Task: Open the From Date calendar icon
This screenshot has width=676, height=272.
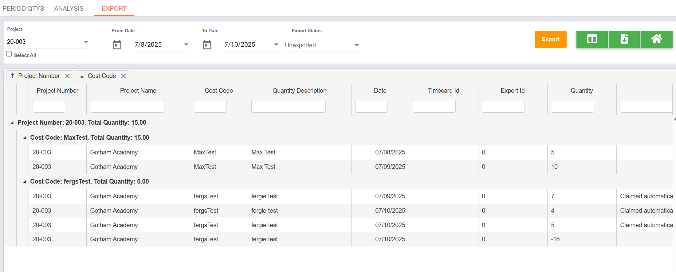Action: click(x=117, y=45)
